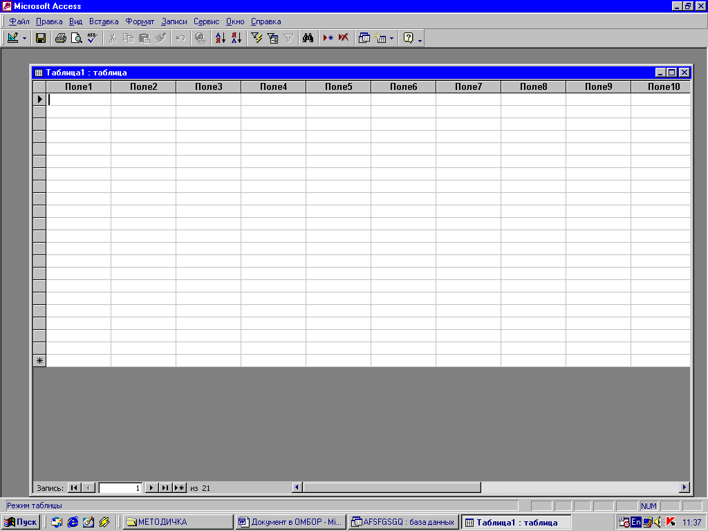
Task: Toggle the Apply Filter funnel icon
Action: click(288, 38)
